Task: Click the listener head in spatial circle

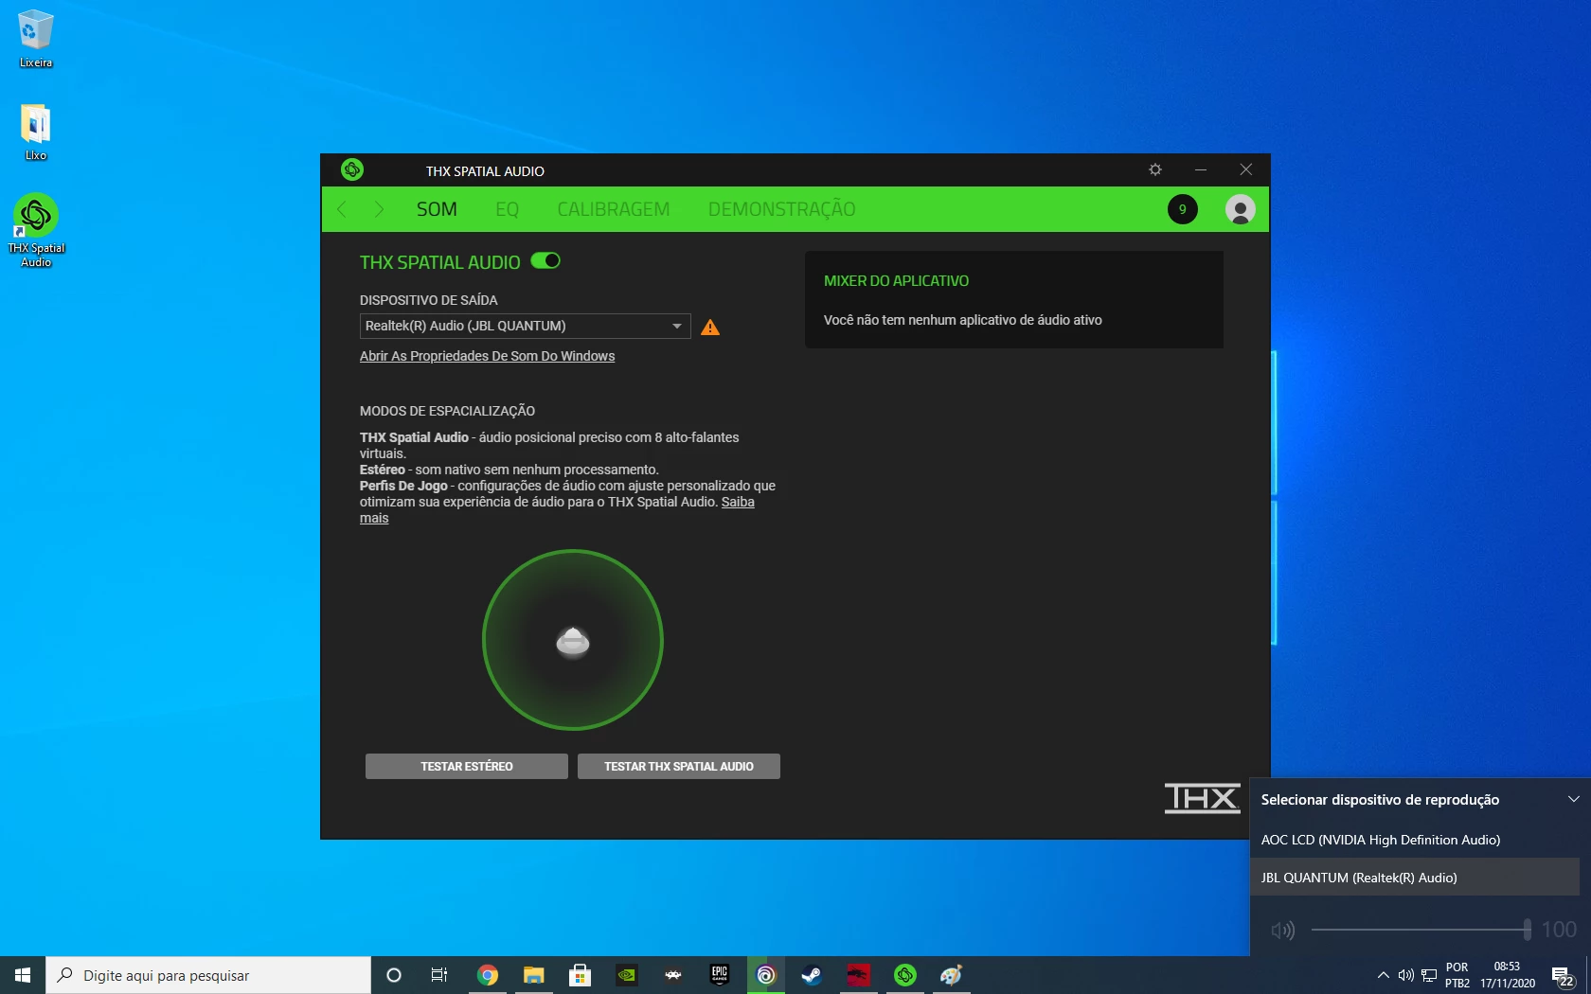Action: coord(573,642)
